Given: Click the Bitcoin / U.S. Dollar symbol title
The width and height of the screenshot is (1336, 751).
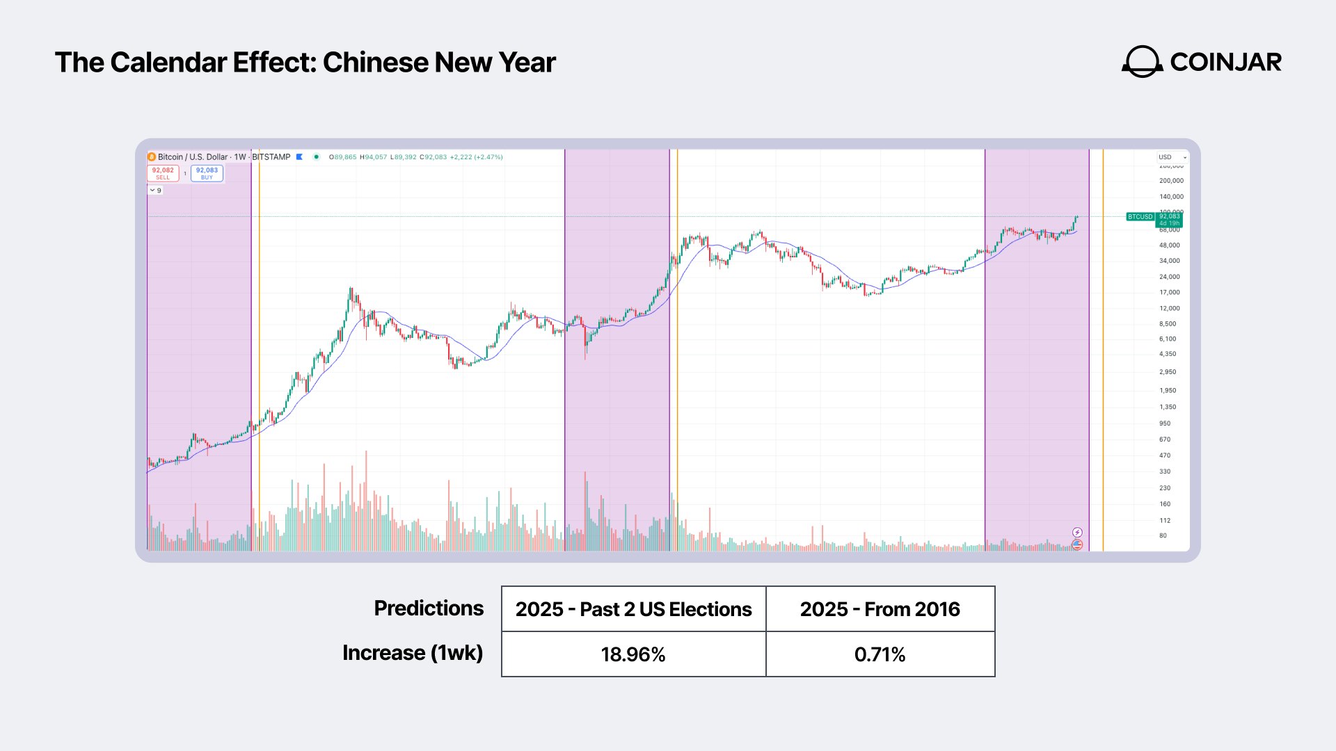Looking at the screenshot, I should coord(193,157).
